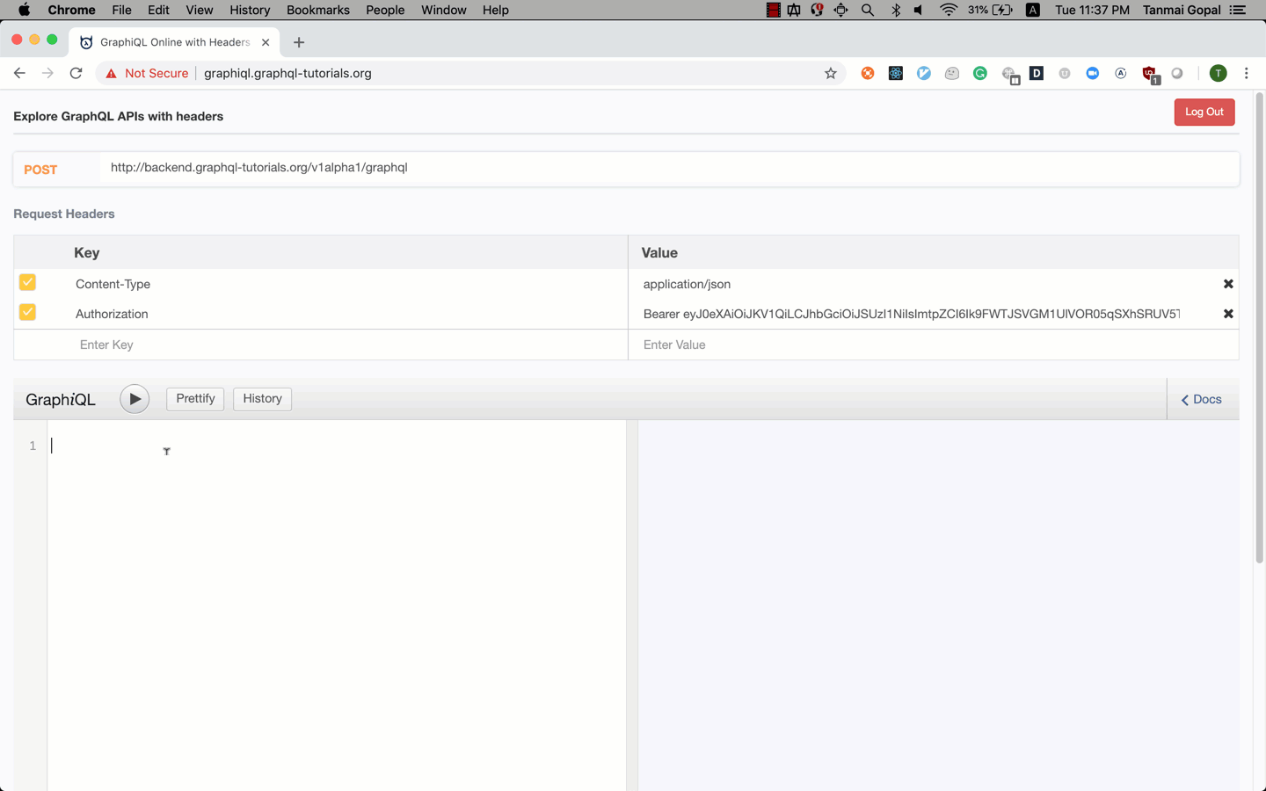Click the Zoom extension icon
The image size is (1266, 791).
(1093, 73)
